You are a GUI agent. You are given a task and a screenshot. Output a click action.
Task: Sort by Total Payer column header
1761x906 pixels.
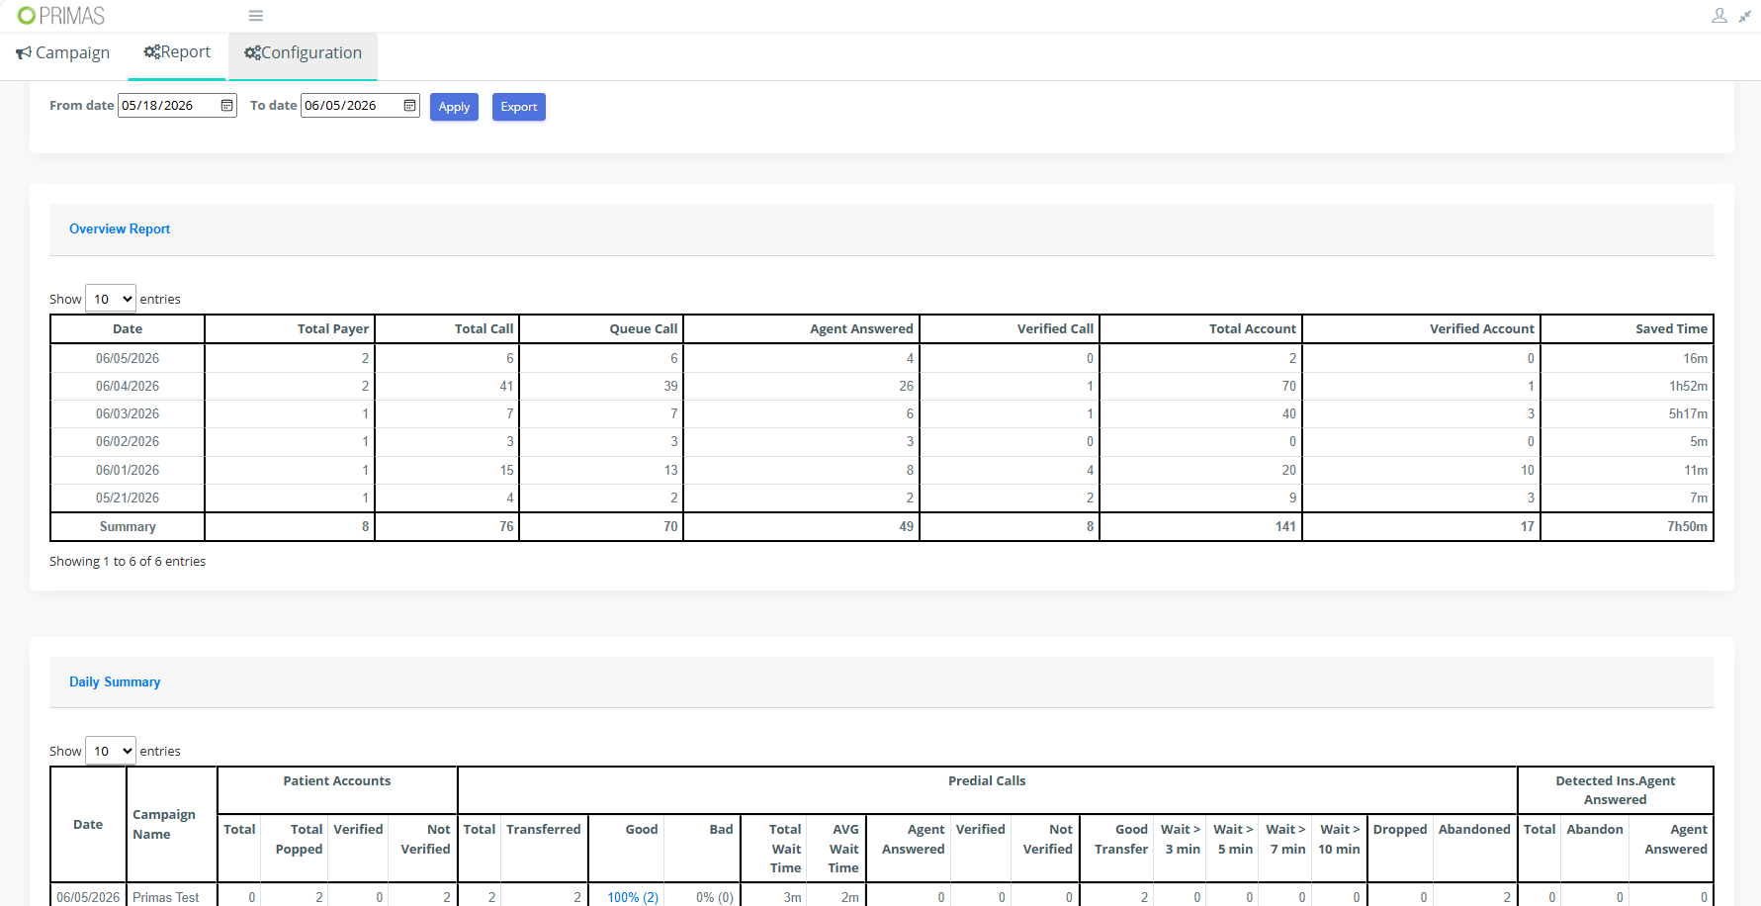coord(290,329)
